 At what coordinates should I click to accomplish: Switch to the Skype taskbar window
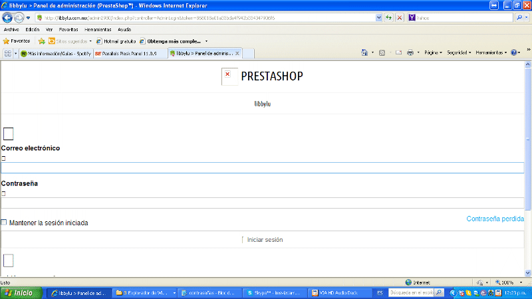pyautogui.click(x=275, y=293)
